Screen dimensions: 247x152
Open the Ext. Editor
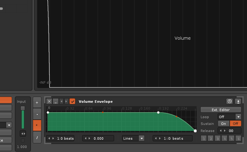pyautogui.click(x=221, y=110)
